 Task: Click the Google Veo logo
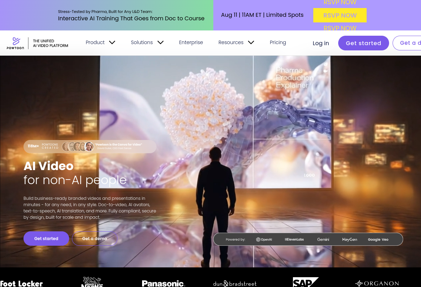[x=378, y=239]
